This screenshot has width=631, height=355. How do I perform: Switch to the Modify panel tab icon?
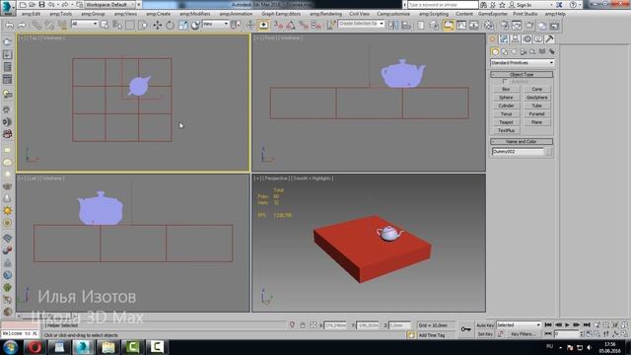(x=504, y=39)
